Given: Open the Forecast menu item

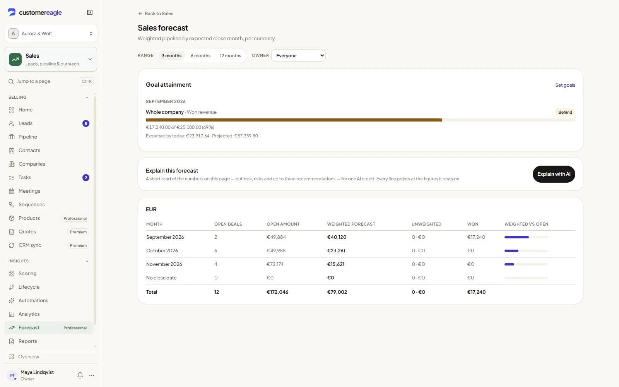Looking at the screenshot, I should coord(49,328).
